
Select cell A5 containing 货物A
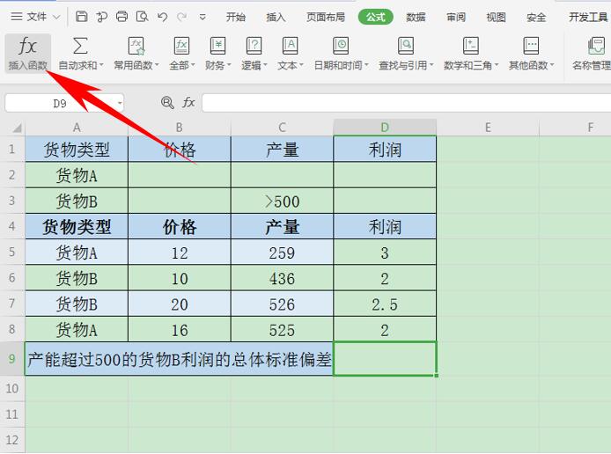(x=77, y=253)
